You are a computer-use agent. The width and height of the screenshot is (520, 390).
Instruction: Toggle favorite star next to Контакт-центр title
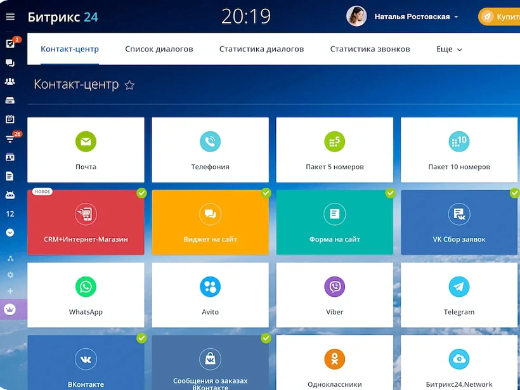(129, 85)
